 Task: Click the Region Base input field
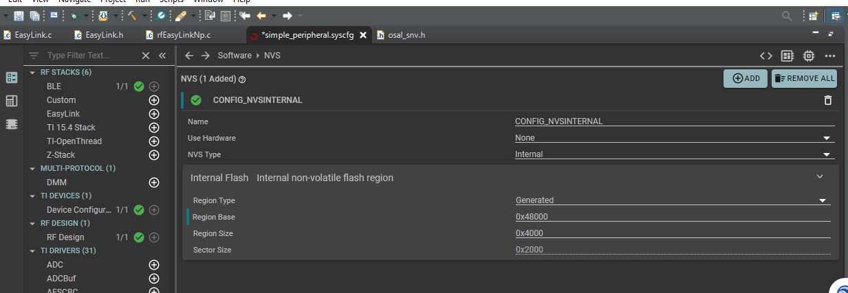point(673,217)
